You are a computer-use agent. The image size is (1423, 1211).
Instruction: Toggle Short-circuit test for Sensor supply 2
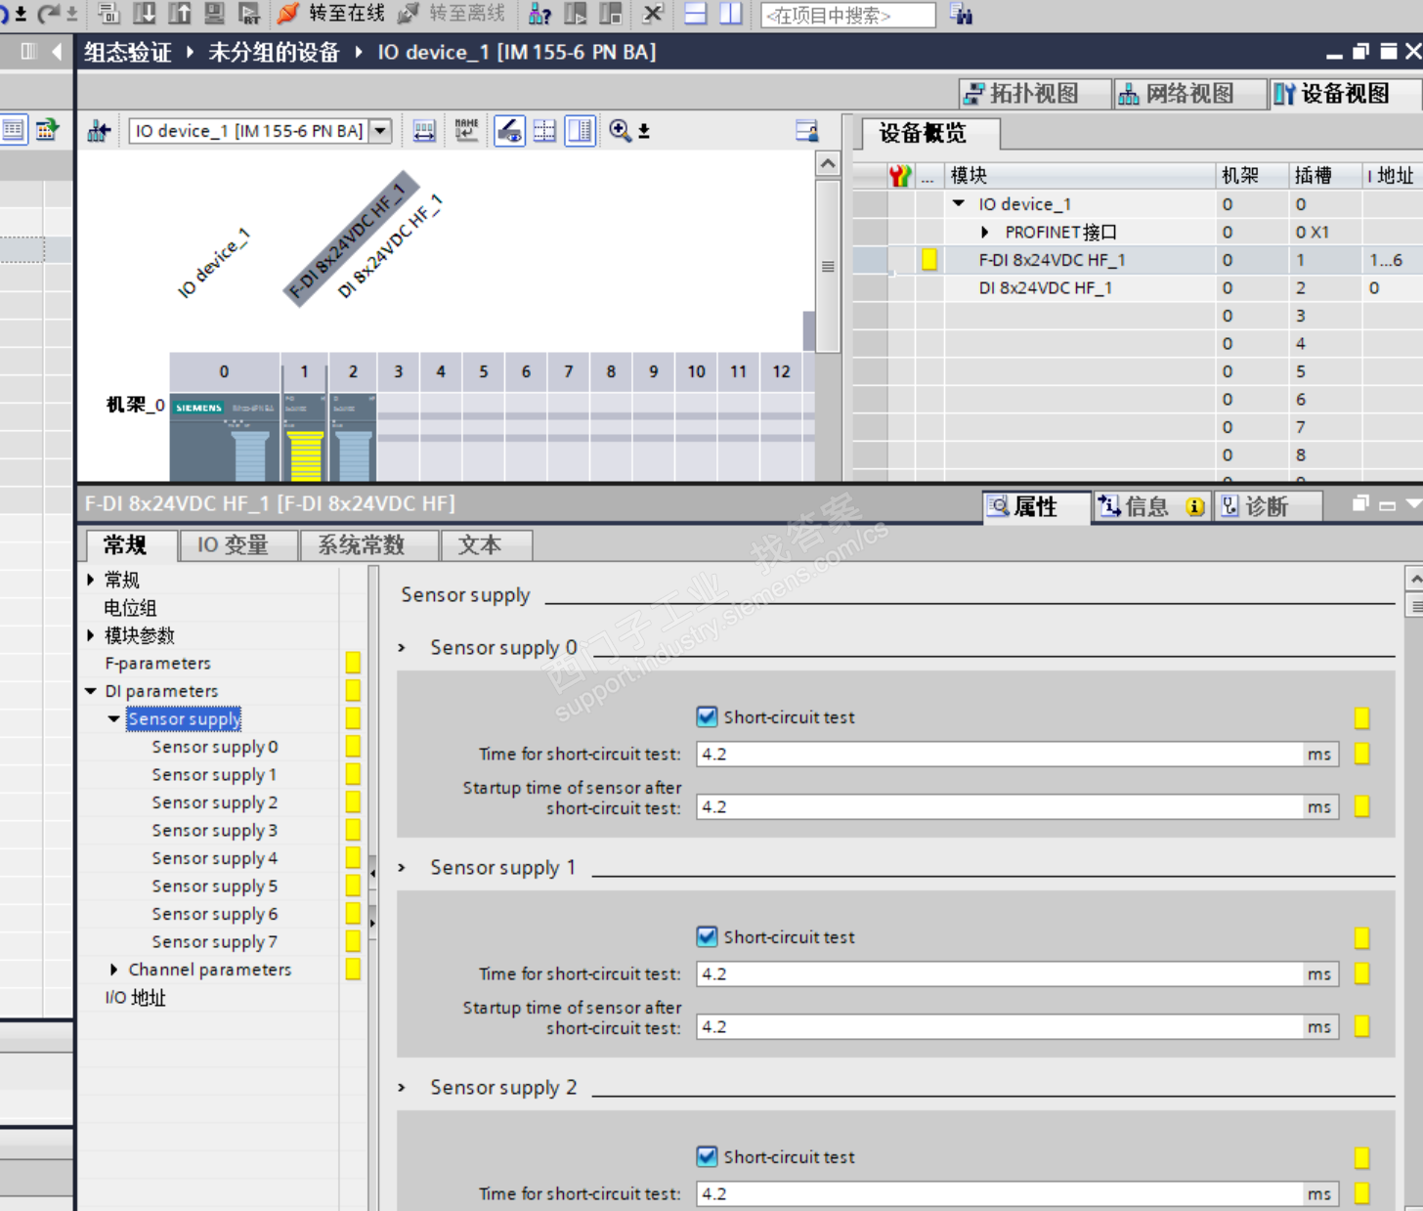(x=708, y=1157)
